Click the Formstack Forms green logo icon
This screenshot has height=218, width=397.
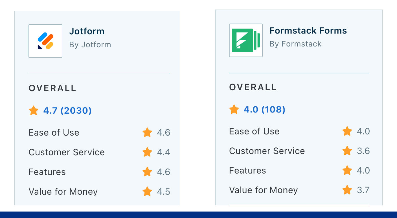point(246,40)
